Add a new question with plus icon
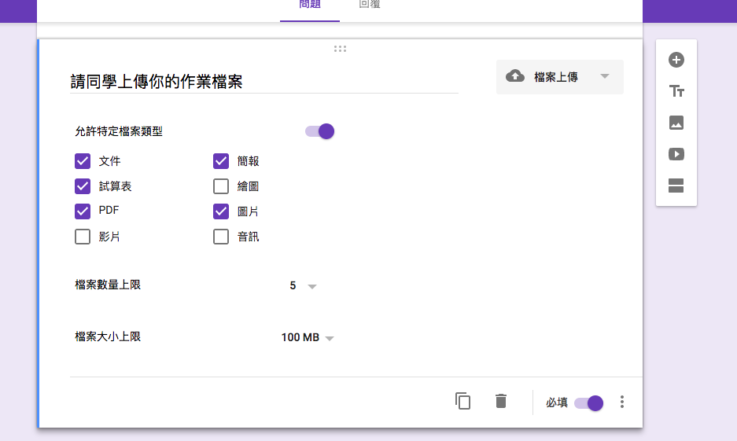737x441 pixels. (x=676, y=60)
